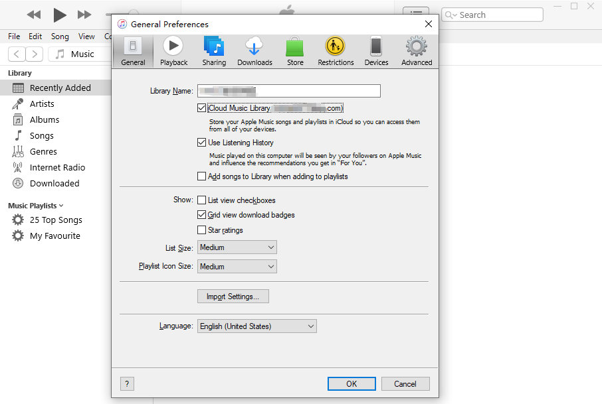
Task: Click the main Play button
Action: [59, 15]
